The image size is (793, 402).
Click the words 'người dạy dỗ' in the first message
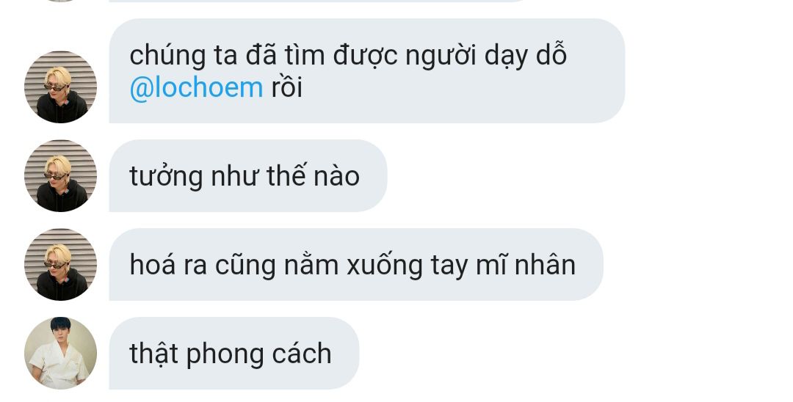point(485,56)
